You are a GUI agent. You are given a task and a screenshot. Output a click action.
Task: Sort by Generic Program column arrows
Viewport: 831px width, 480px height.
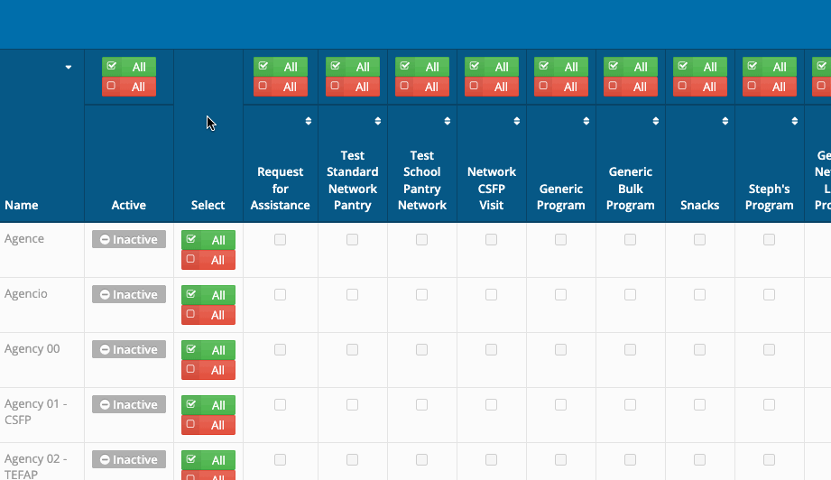coord(586,121)
